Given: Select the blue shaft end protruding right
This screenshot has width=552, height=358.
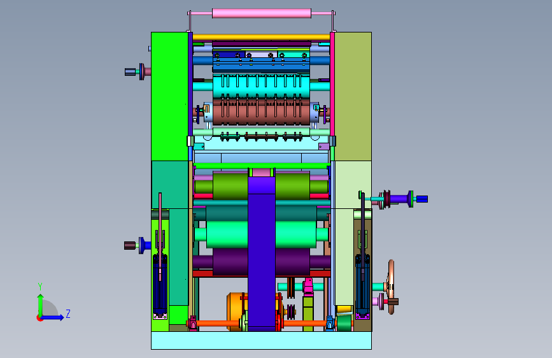Looking at the screenshot, I should 422,199.
